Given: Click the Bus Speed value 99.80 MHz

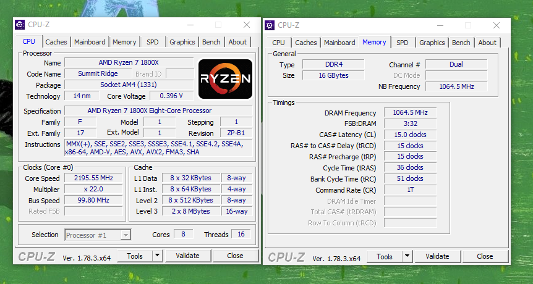Looking at the screenshot, I should (93, 200).
